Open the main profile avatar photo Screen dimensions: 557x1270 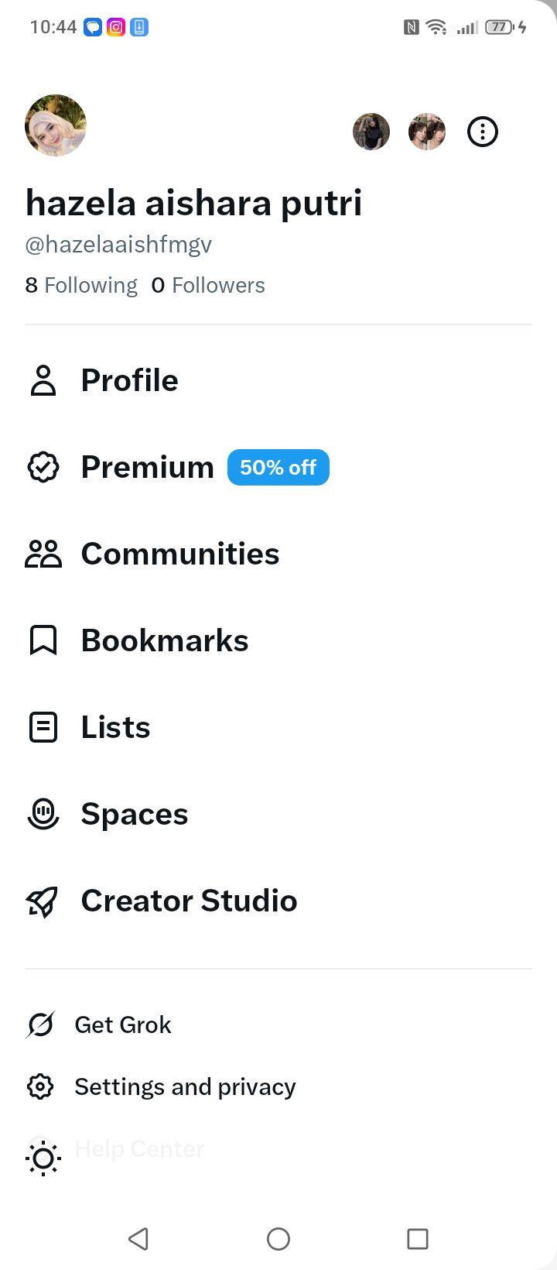coord(56,125)
